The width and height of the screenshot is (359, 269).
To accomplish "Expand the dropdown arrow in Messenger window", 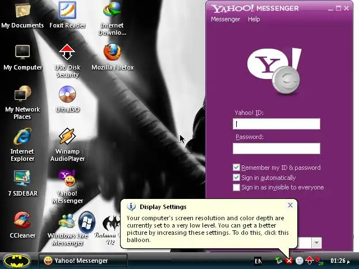I will click(317, 243).
